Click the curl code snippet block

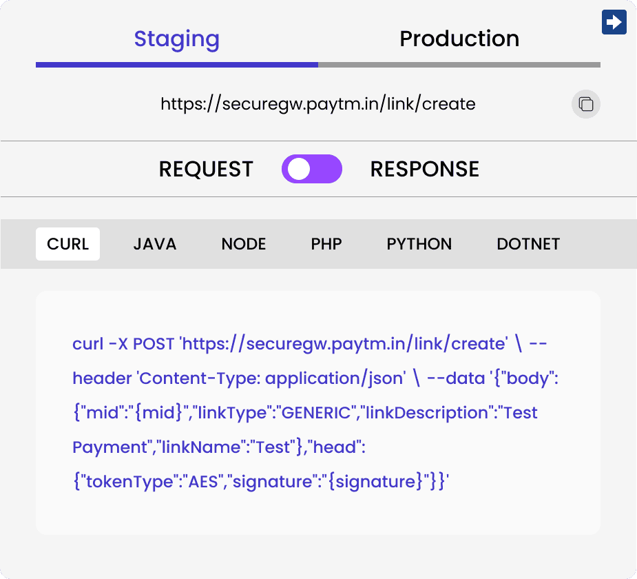(x=318, y=413)
